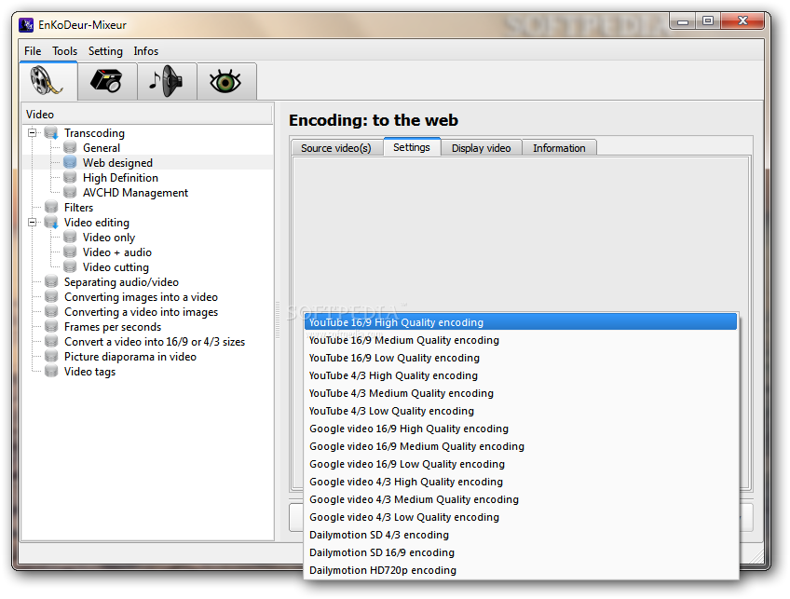Click the database icon beside AVCHD Management
The height and width of the screenshot is (599, 790).
(x=70, y=192)
